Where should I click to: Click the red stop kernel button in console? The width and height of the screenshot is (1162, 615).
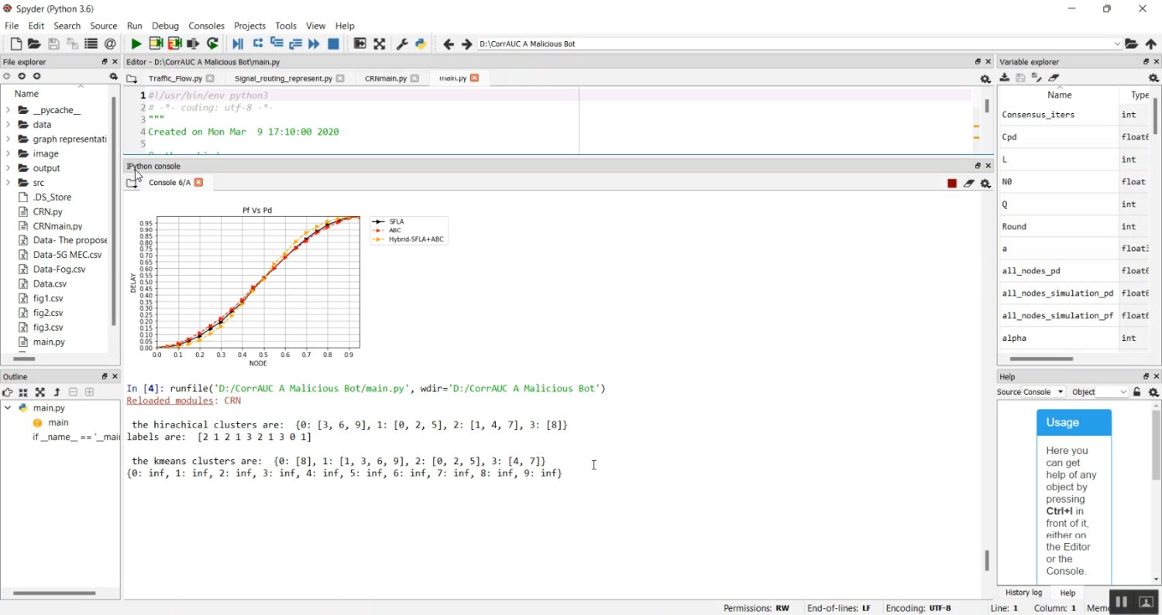[x=952, y=184]
